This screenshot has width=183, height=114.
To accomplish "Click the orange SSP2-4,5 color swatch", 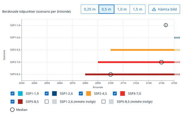I will [x=89, y=94].
